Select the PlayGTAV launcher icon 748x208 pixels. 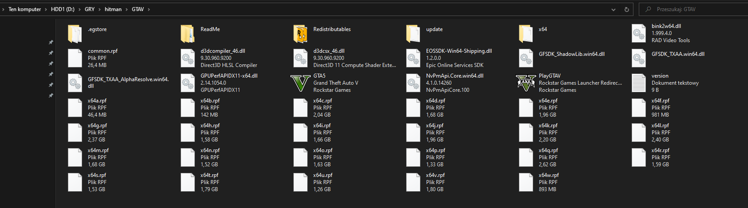526,83
